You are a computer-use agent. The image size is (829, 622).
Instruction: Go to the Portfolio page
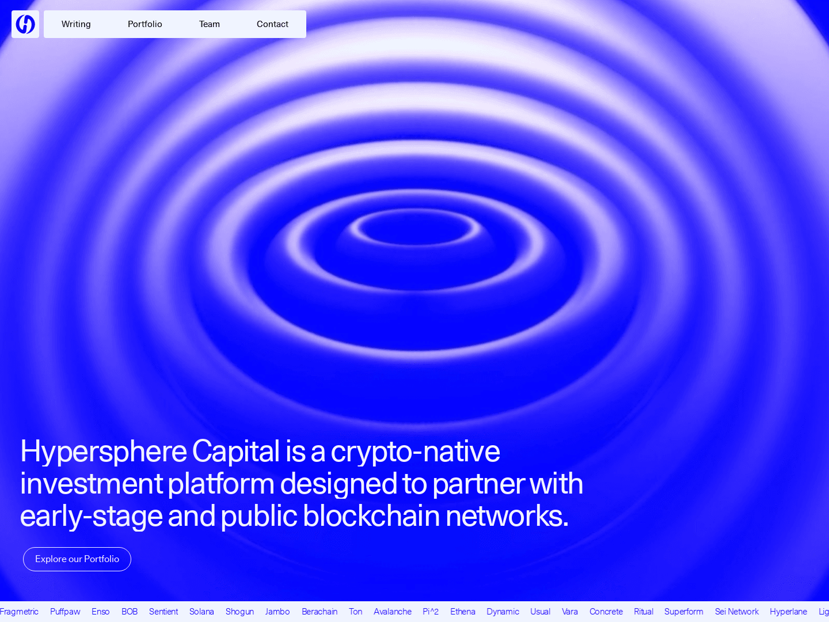point(144,24)
